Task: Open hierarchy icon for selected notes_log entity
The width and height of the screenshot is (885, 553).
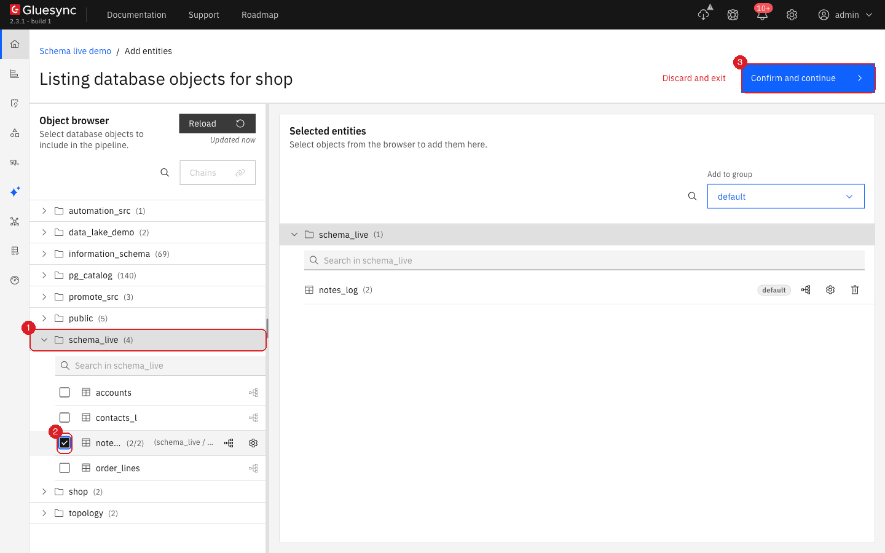Action: 806,290
